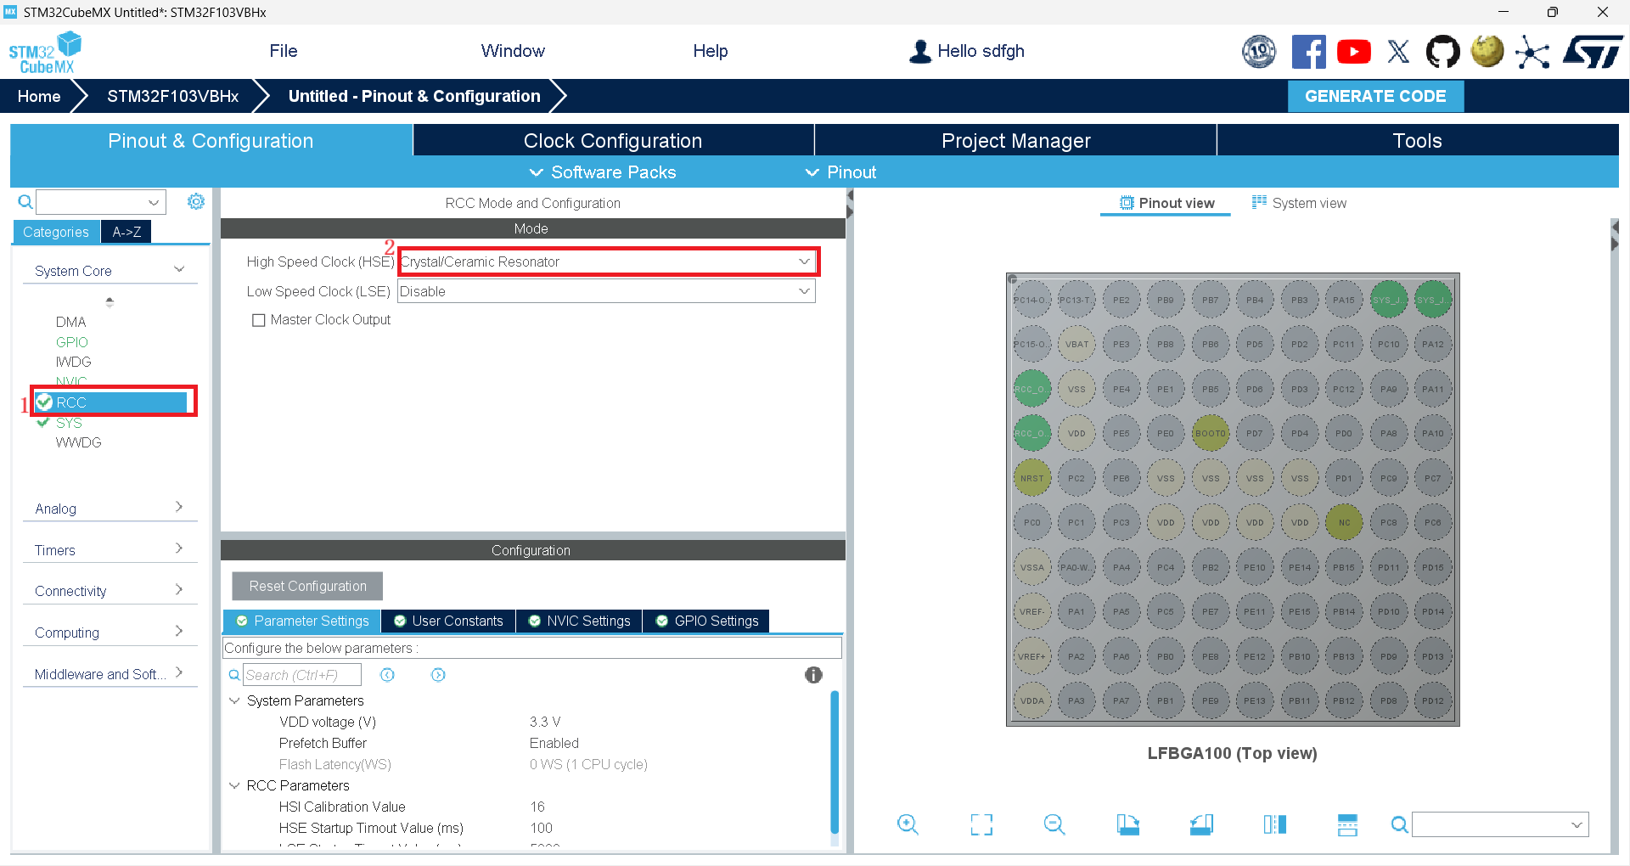Open the Low Speed Clock (LSE) dropdown

[606, 291]
